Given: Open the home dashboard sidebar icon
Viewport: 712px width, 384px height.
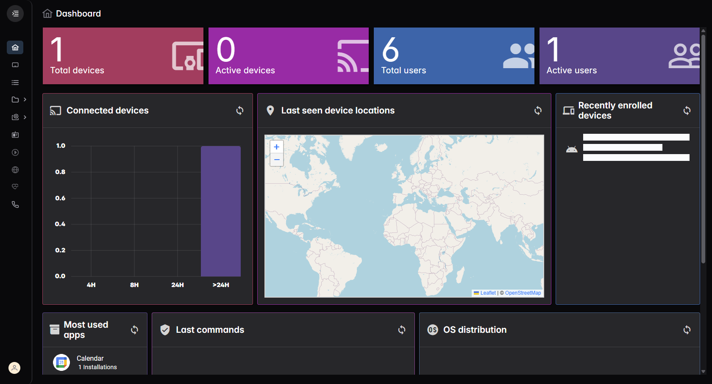Looking at the screenshot, I should point(15,47).
